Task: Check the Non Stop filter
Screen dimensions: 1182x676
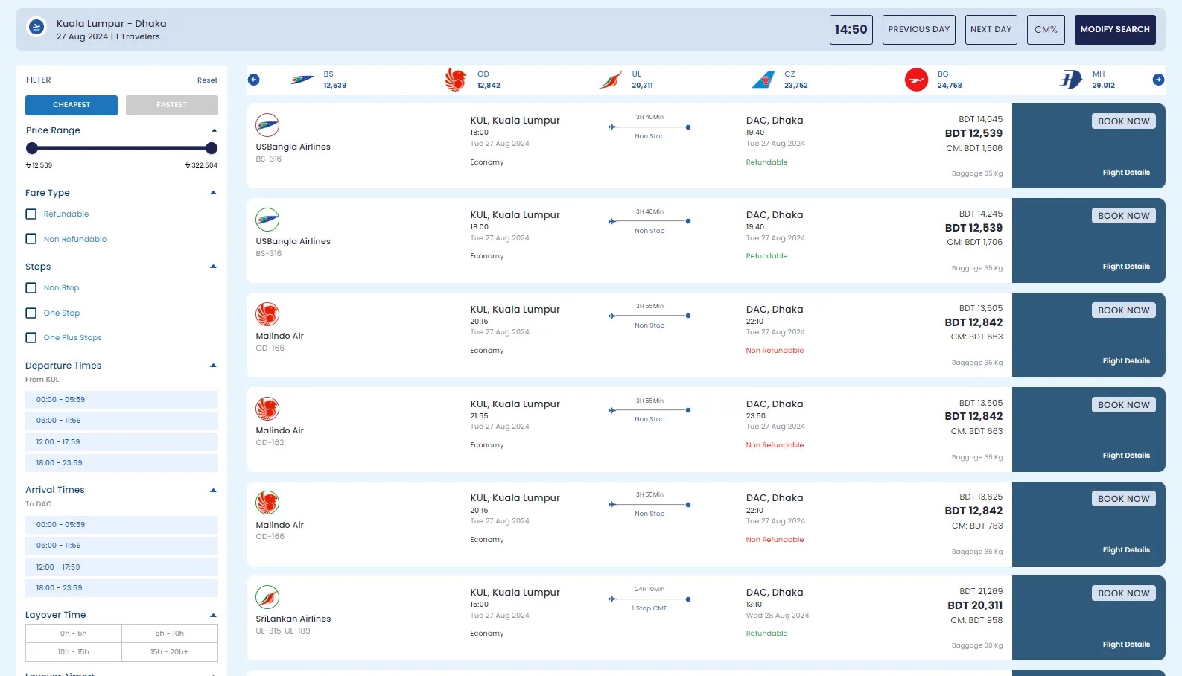Action: pyautogui.click(x=31, y=288)
